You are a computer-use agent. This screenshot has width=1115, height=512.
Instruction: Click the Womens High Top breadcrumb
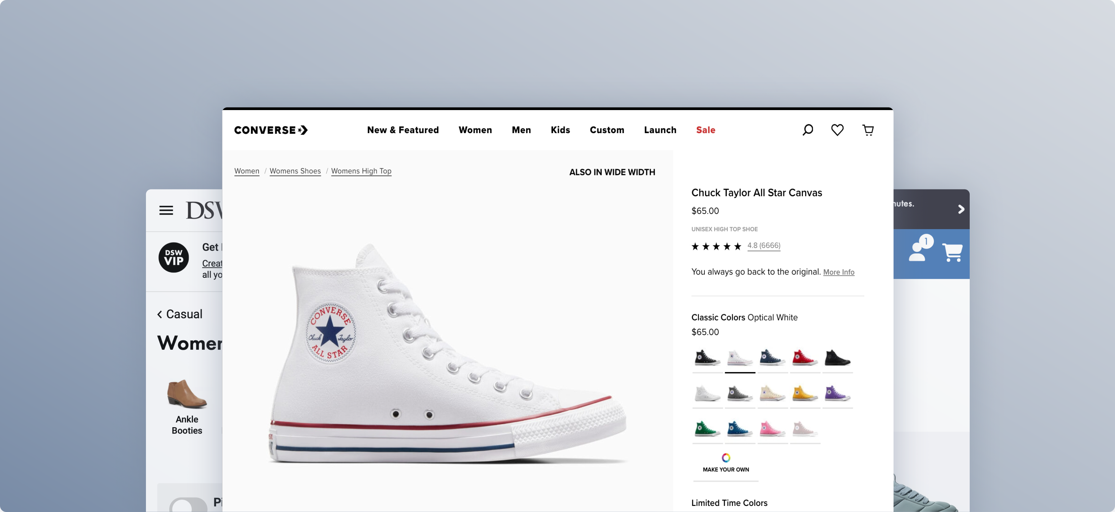[x=361, y=171]
